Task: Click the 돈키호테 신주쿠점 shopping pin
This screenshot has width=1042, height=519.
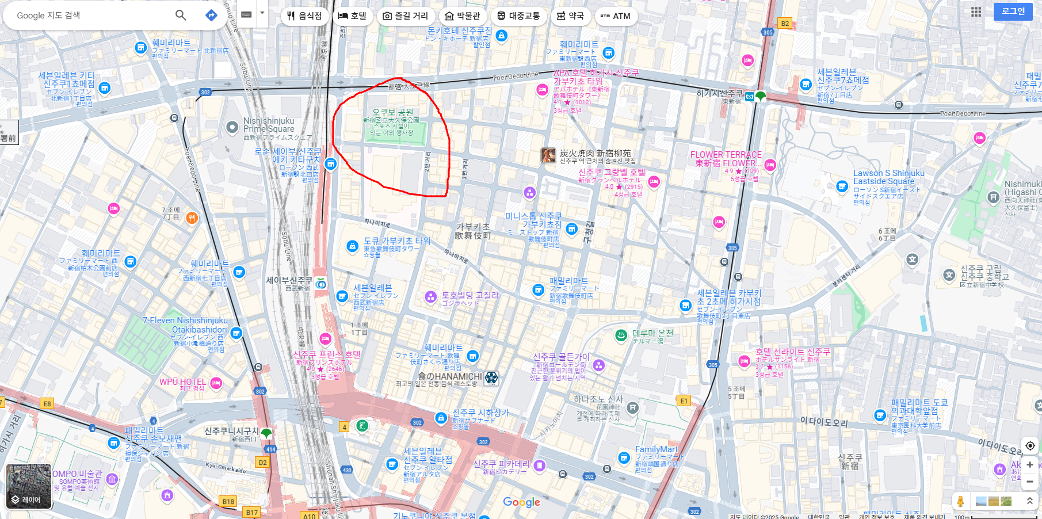Action: coord(502,36)
